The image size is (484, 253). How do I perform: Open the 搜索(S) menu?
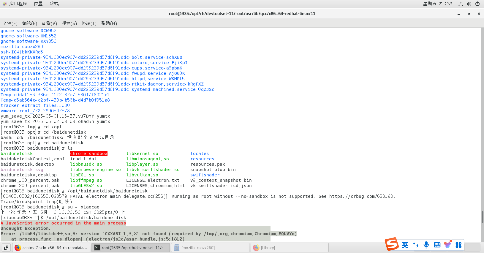coord(69,23)
